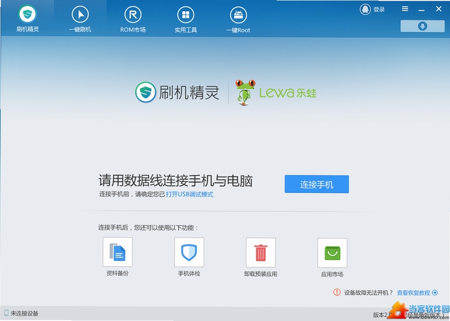Select the 一键Root tab
The image size is (450, 321).
point(238,20)
